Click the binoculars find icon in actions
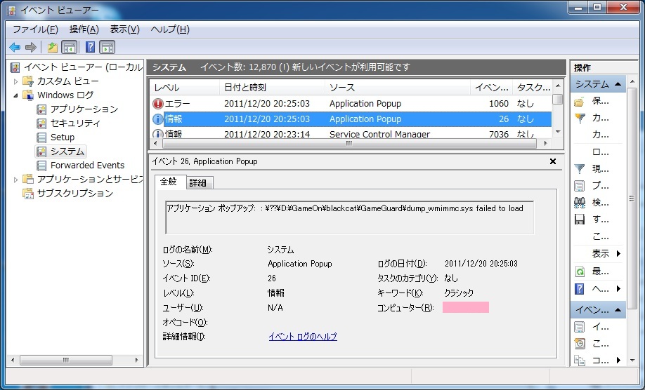Viewport: 645px width, 390px height. pyautogui.click(x=580, y=203)
